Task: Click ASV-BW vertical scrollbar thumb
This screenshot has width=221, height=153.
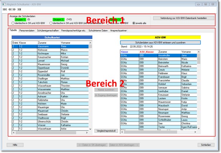Action: pos(199,59)
